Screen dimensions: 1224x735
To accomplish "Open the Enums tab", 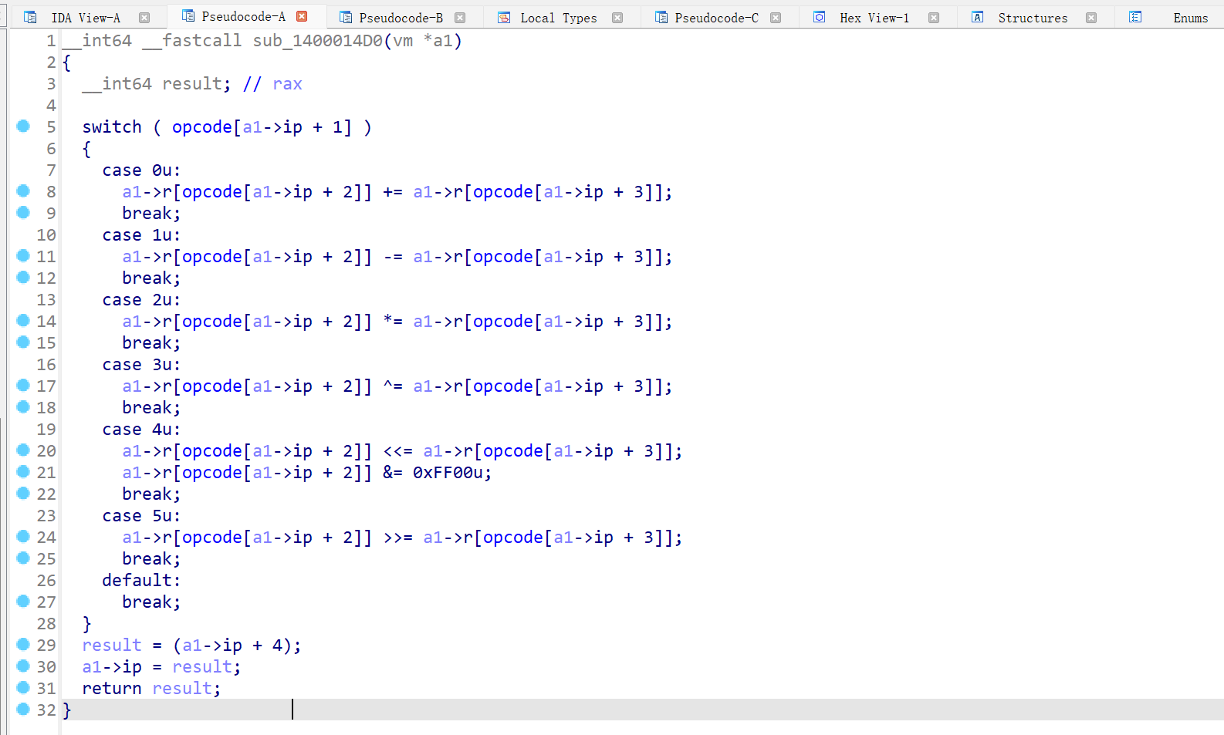I will [x=1190, y=18].
